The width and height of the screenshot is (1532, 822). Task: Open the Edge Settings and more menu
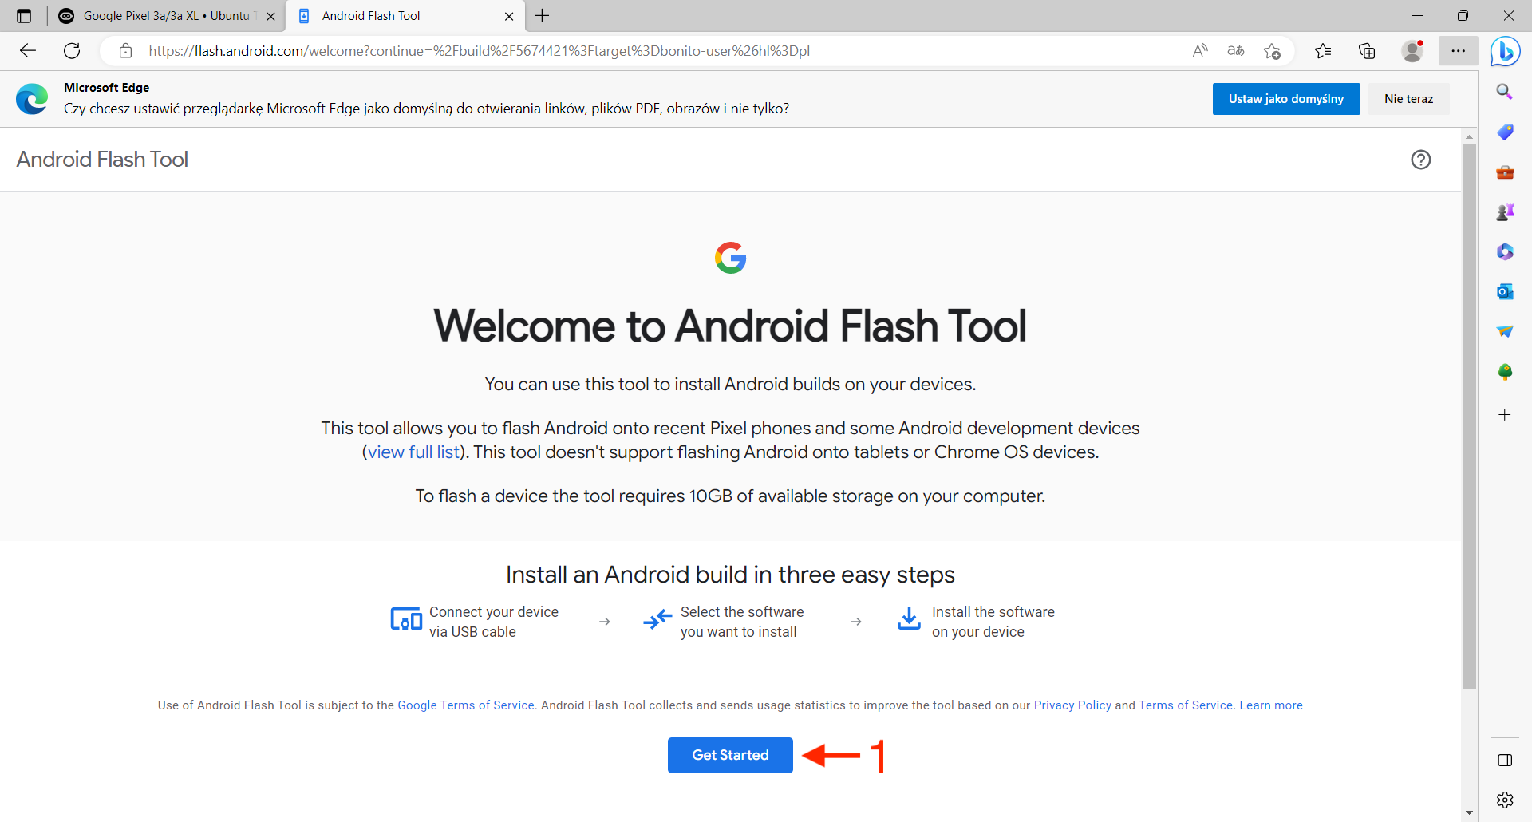1458,51
